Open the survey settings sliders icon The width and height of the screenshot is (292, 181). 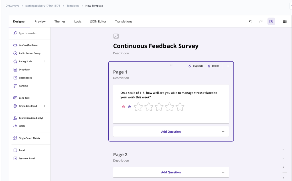click(285, 21)
